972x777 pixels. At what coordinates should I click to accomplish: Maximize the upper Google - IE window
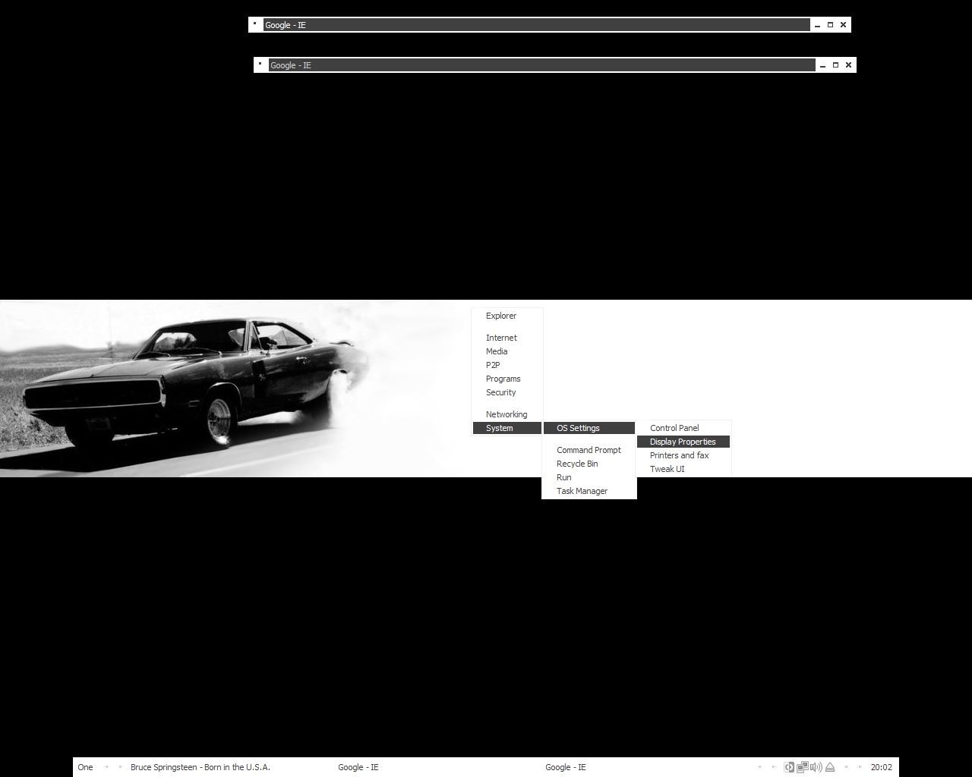tap(830, 25)
